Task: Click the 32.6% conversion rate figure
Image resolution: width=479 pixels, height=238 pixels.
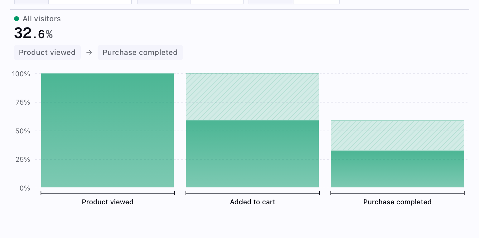Action: point(33,33)
